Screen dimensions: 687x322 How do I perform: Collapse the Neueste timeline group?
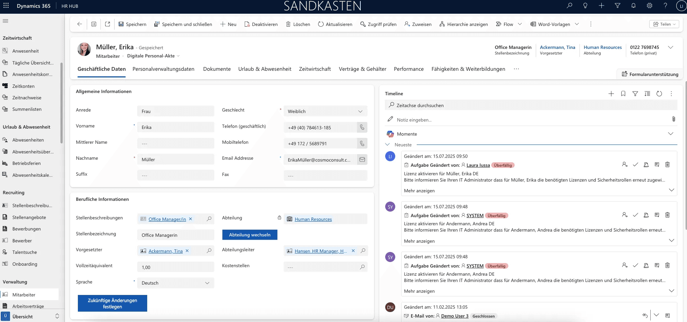[387, 145]
